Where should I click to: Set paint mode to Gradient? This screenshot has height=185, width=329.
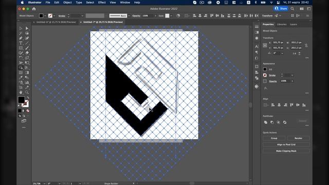point(24,111)
